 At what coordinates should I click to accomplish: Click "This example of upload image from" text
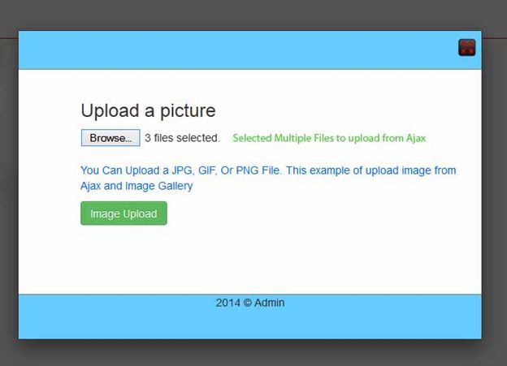[x=370, y=170]
